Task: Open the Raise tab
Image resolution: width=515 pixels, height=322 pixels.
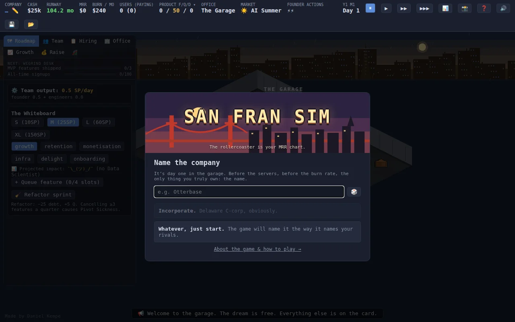Action: coord(53,52)
